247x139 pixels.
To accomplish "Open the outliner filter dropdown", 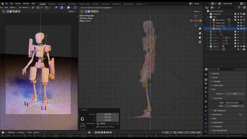I will 240,7.
